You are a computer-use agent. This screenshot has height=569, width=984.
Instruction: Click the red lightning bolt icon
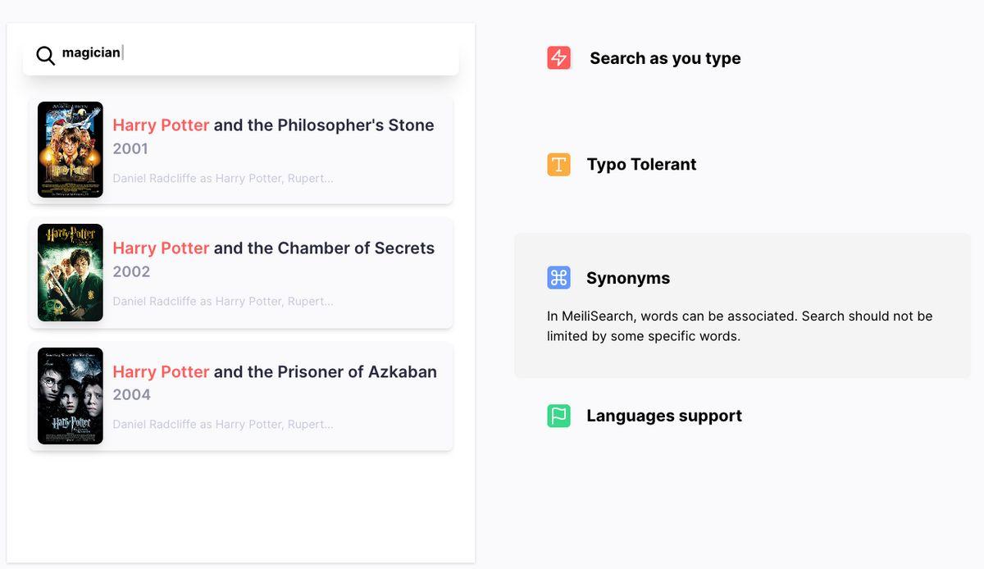click(x=558, y=58)
